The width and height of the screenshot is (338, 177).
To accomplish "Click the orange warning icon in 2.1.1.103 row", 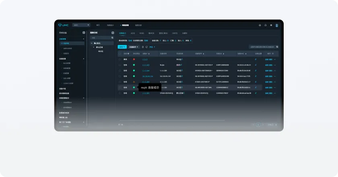I will pyautogui.click(x=134, y=82).
